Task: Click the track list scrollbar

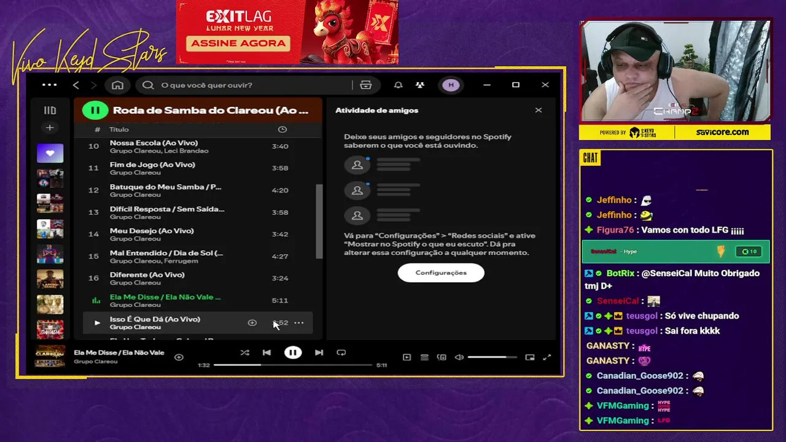Action: (x=319, y=221)
